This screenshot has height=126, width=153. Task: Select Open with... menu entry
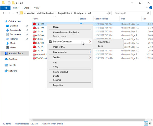click(x=59, y=47)
